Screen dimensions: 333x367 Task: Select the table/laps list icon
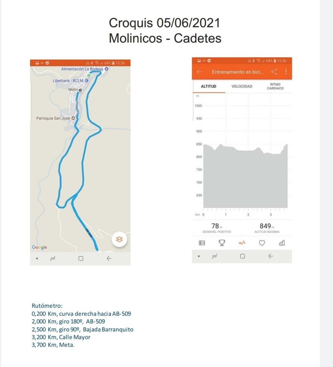(x=202, y=243)
